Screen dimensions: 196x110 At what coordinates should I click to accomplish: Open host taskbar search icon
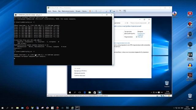(7, 108)
